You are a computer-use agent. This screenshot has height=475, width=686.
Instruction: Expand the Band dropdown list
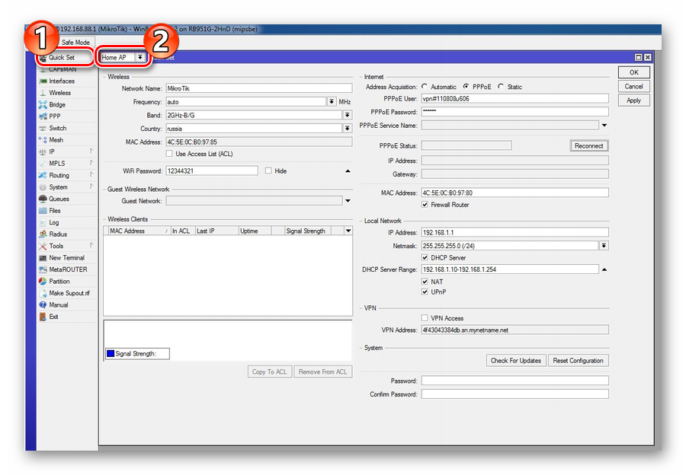pos(347,115)
